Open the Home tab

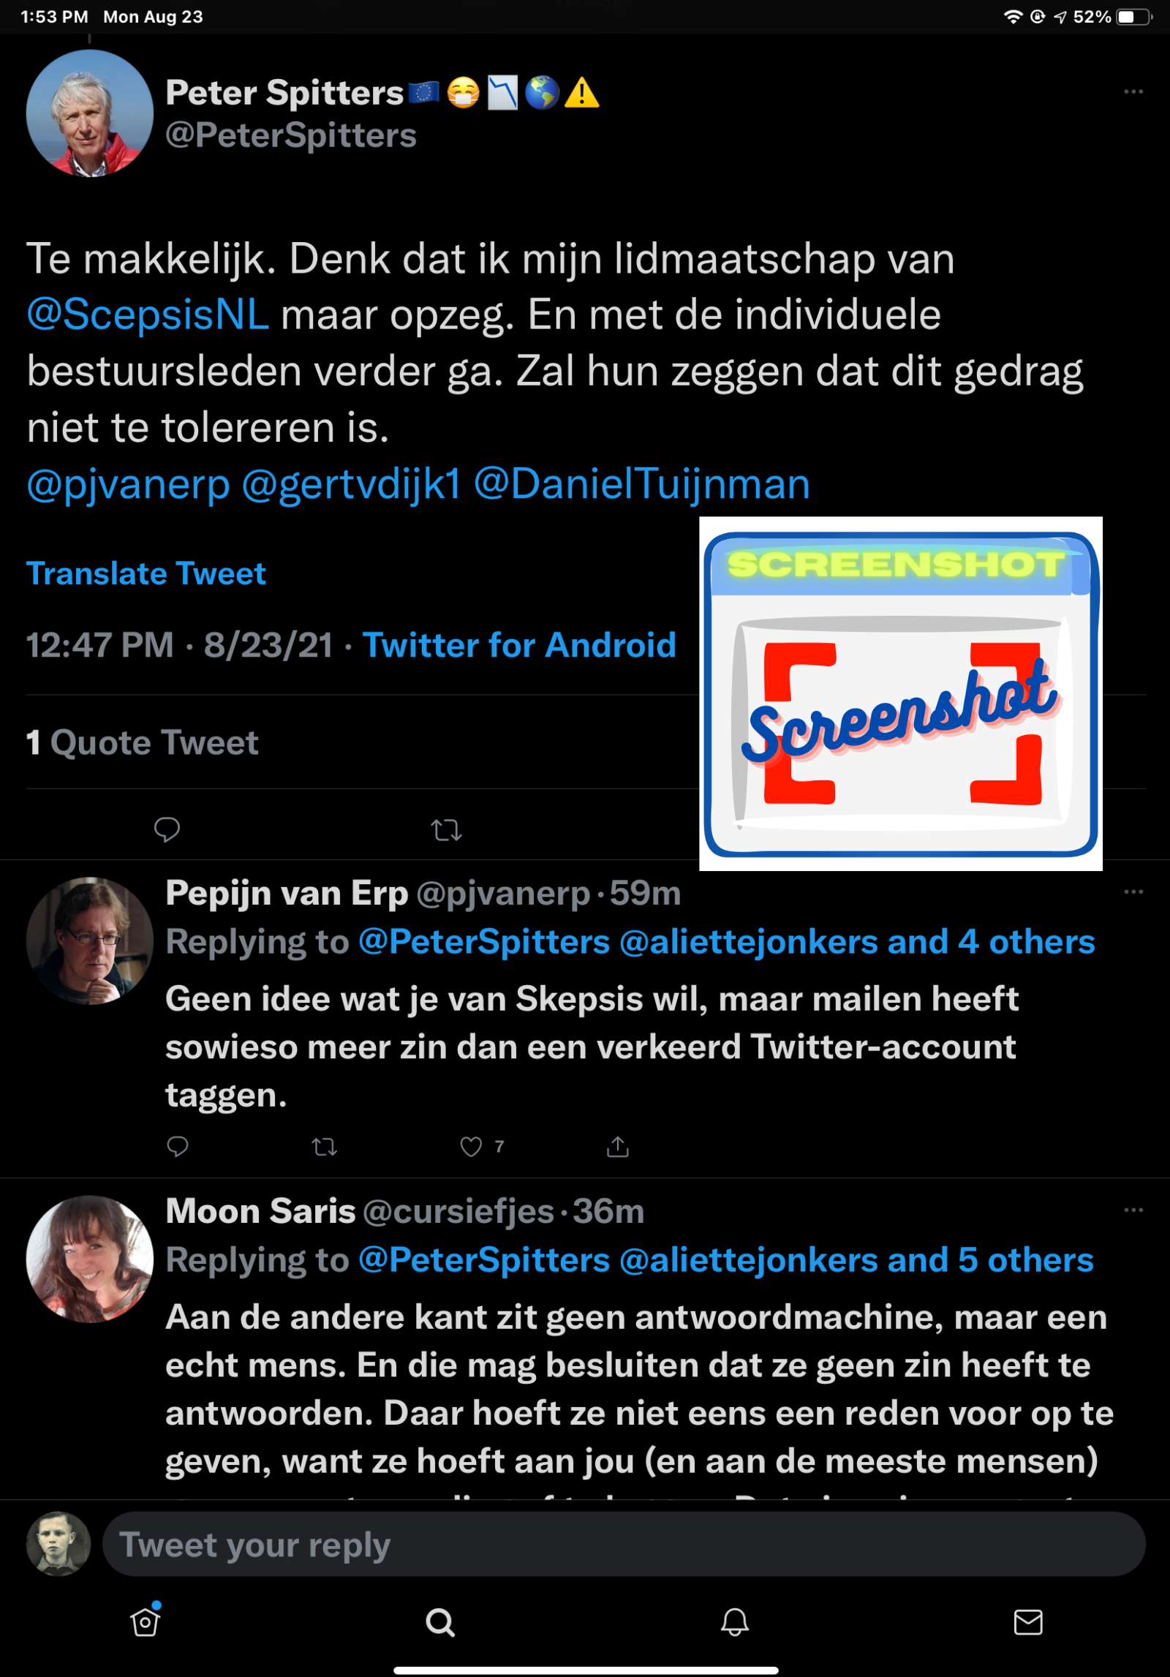pos(145,1622)
